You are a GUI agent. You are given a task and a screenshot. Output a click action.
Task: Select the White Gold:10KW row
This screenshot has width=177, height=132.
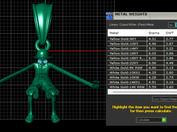coord(142,77)
